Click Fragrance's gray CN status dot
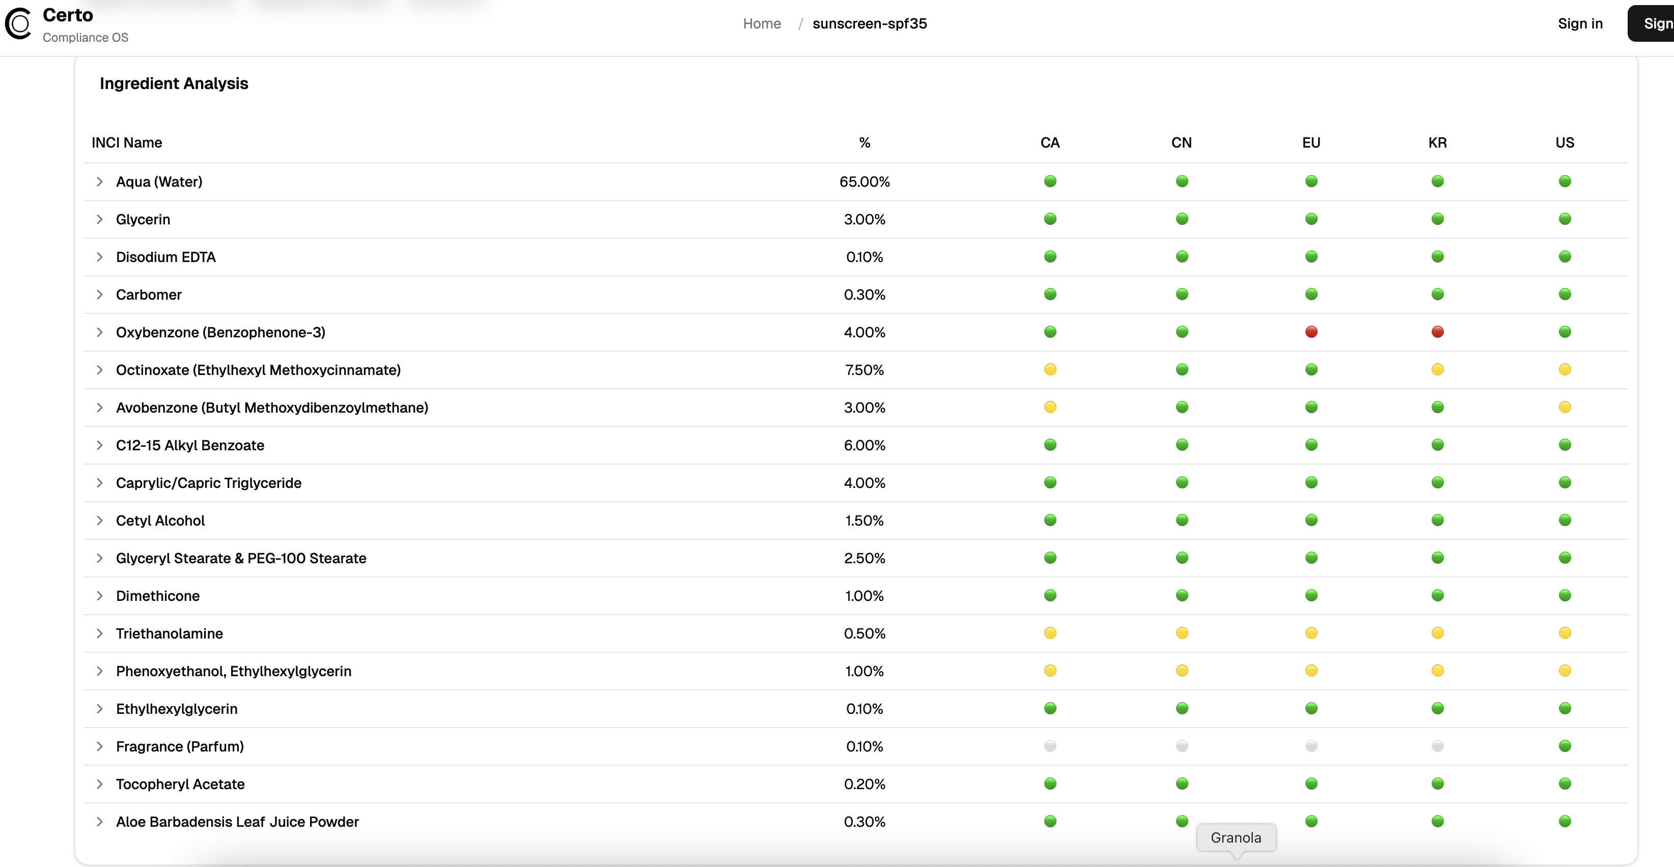 point(1182,746)
